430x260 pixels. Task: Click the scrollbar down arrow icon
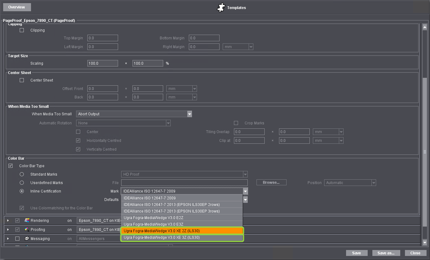(x=425, y=242)
